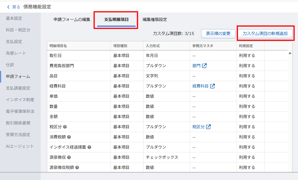This screenshot has height=180, width=298.
Task: Open 科目・税区分 in the sidebar
Action: [18, 30]
